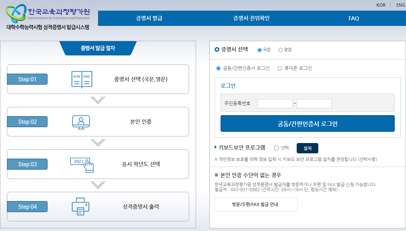Open the FAQ menu
406x231 pixels.
click(x=354, y=18)
